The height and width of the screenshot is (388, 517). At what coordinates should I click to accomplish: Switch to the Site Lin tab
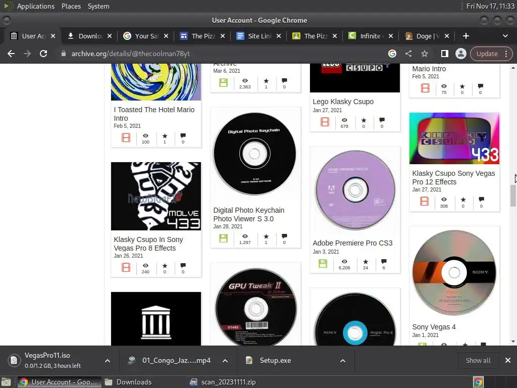259,36
